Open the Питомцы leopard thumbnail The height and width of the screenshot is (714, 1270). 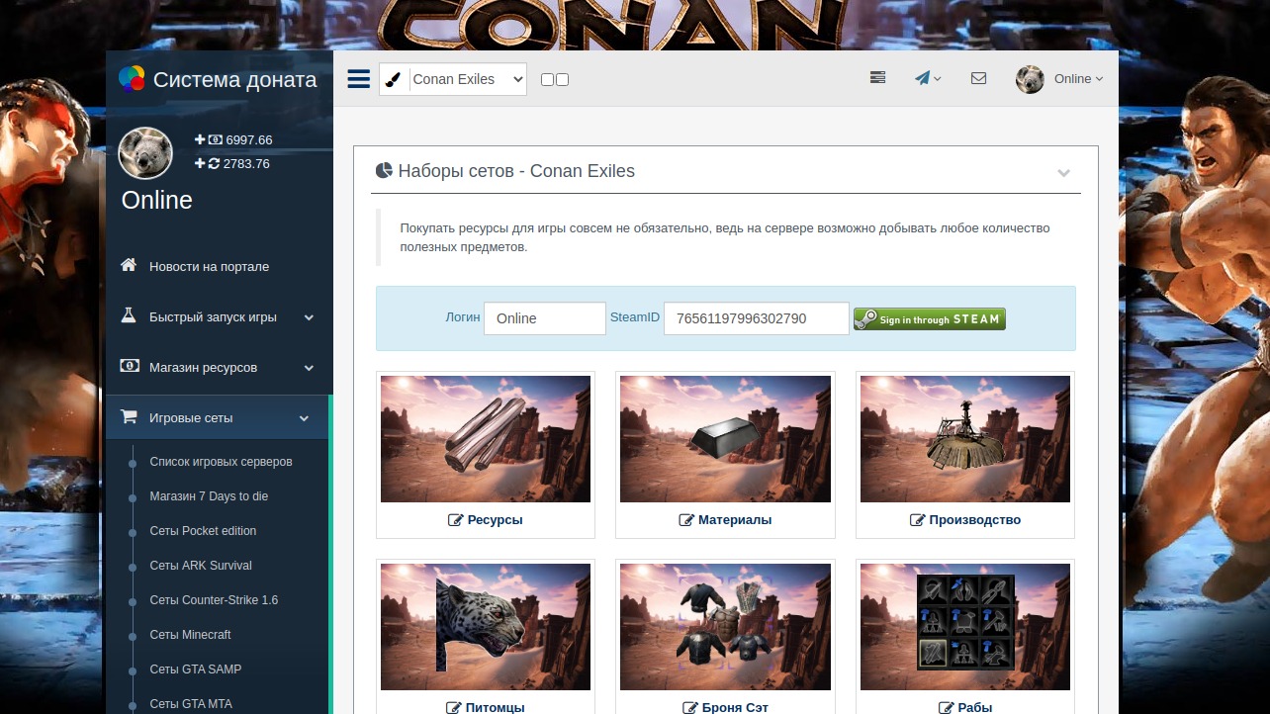tap(485, 626)
